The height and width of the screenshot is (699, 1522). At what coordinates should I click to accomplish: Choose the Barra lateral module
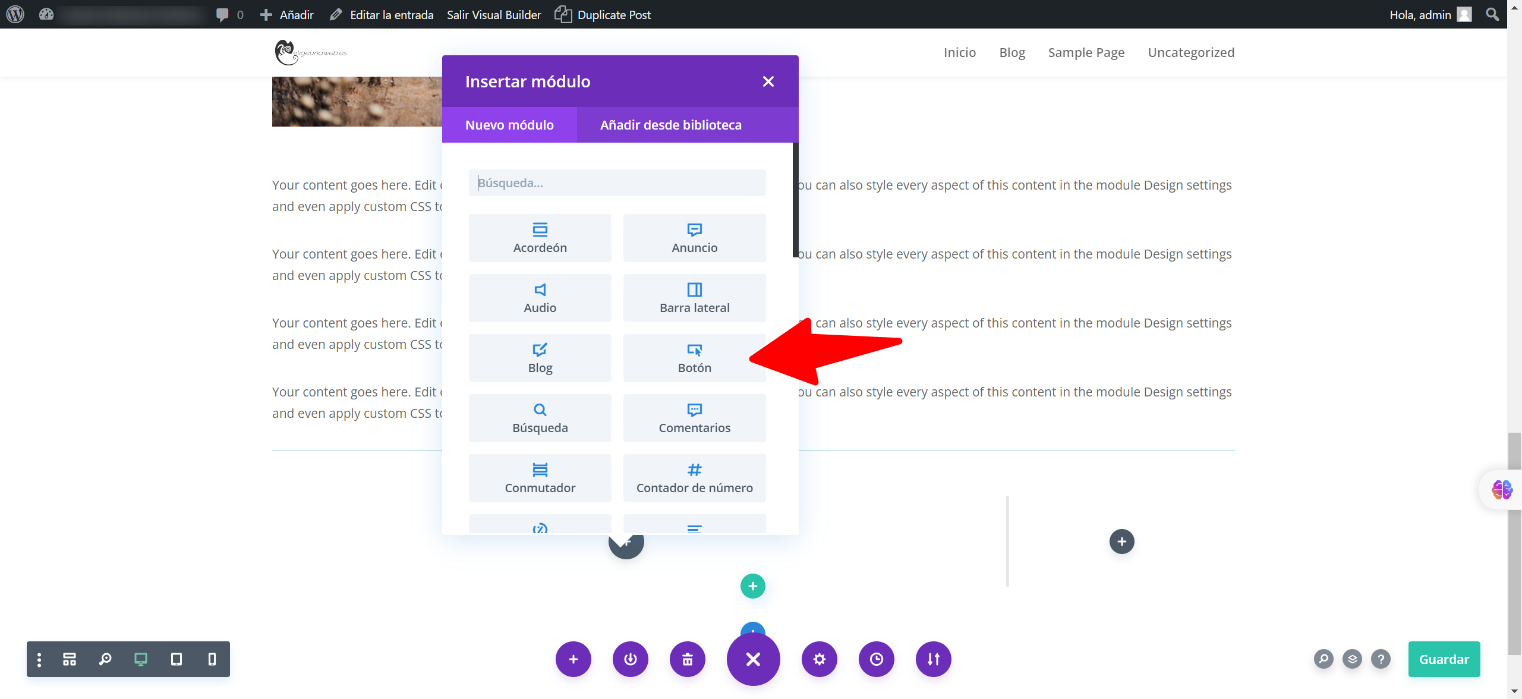coord(694,298)
